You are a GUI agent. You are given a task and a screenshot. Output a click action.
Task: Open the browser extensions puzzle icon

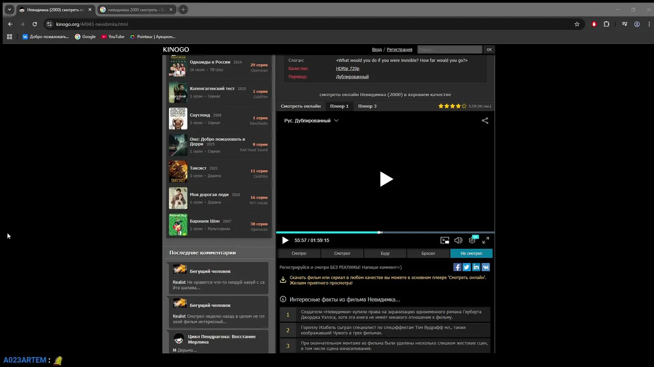pyautogui.click(x=606, y=24)
